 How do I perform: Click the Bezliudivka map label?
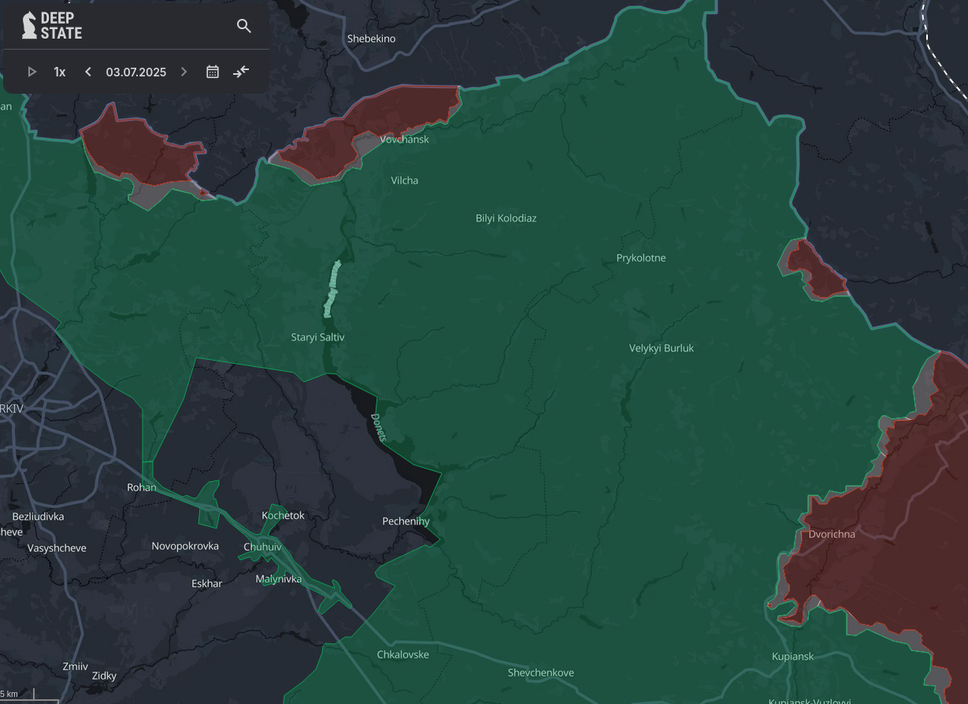(x=39, y=517)
